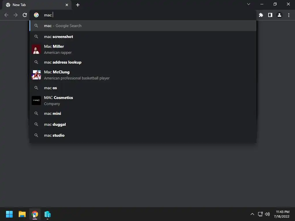Open the blue server app in taskbar
Image resolution: width=295 pixels, height=221 pixels.
(x=48, y=214)
